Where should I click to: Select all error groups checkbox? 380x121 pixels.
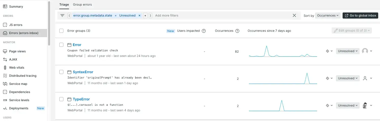(x=61, y=31)
